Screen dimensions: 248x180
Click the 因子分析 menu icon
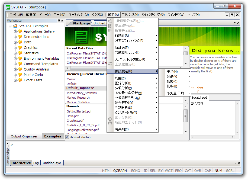click(110, 118)
